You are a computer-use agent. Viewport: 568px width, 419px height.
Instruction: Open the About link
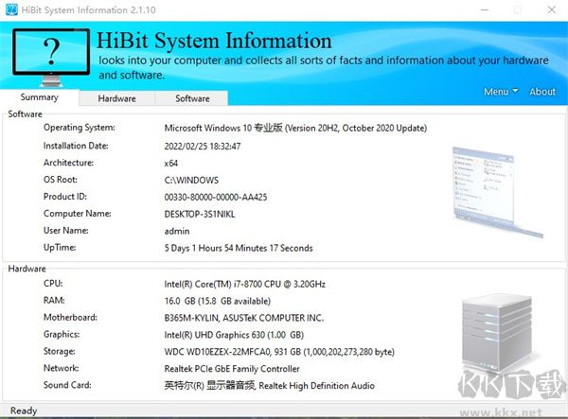[542, 92]
